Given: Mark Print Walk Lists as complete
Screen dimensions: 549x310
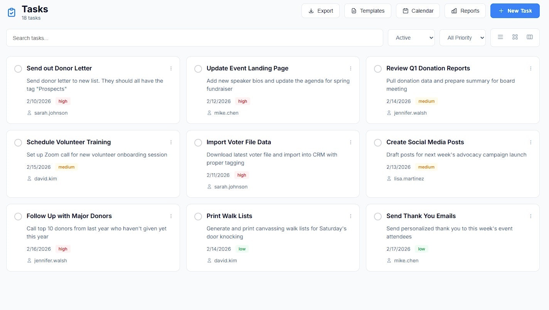Looking at the screenshot, I should [198, 217].
